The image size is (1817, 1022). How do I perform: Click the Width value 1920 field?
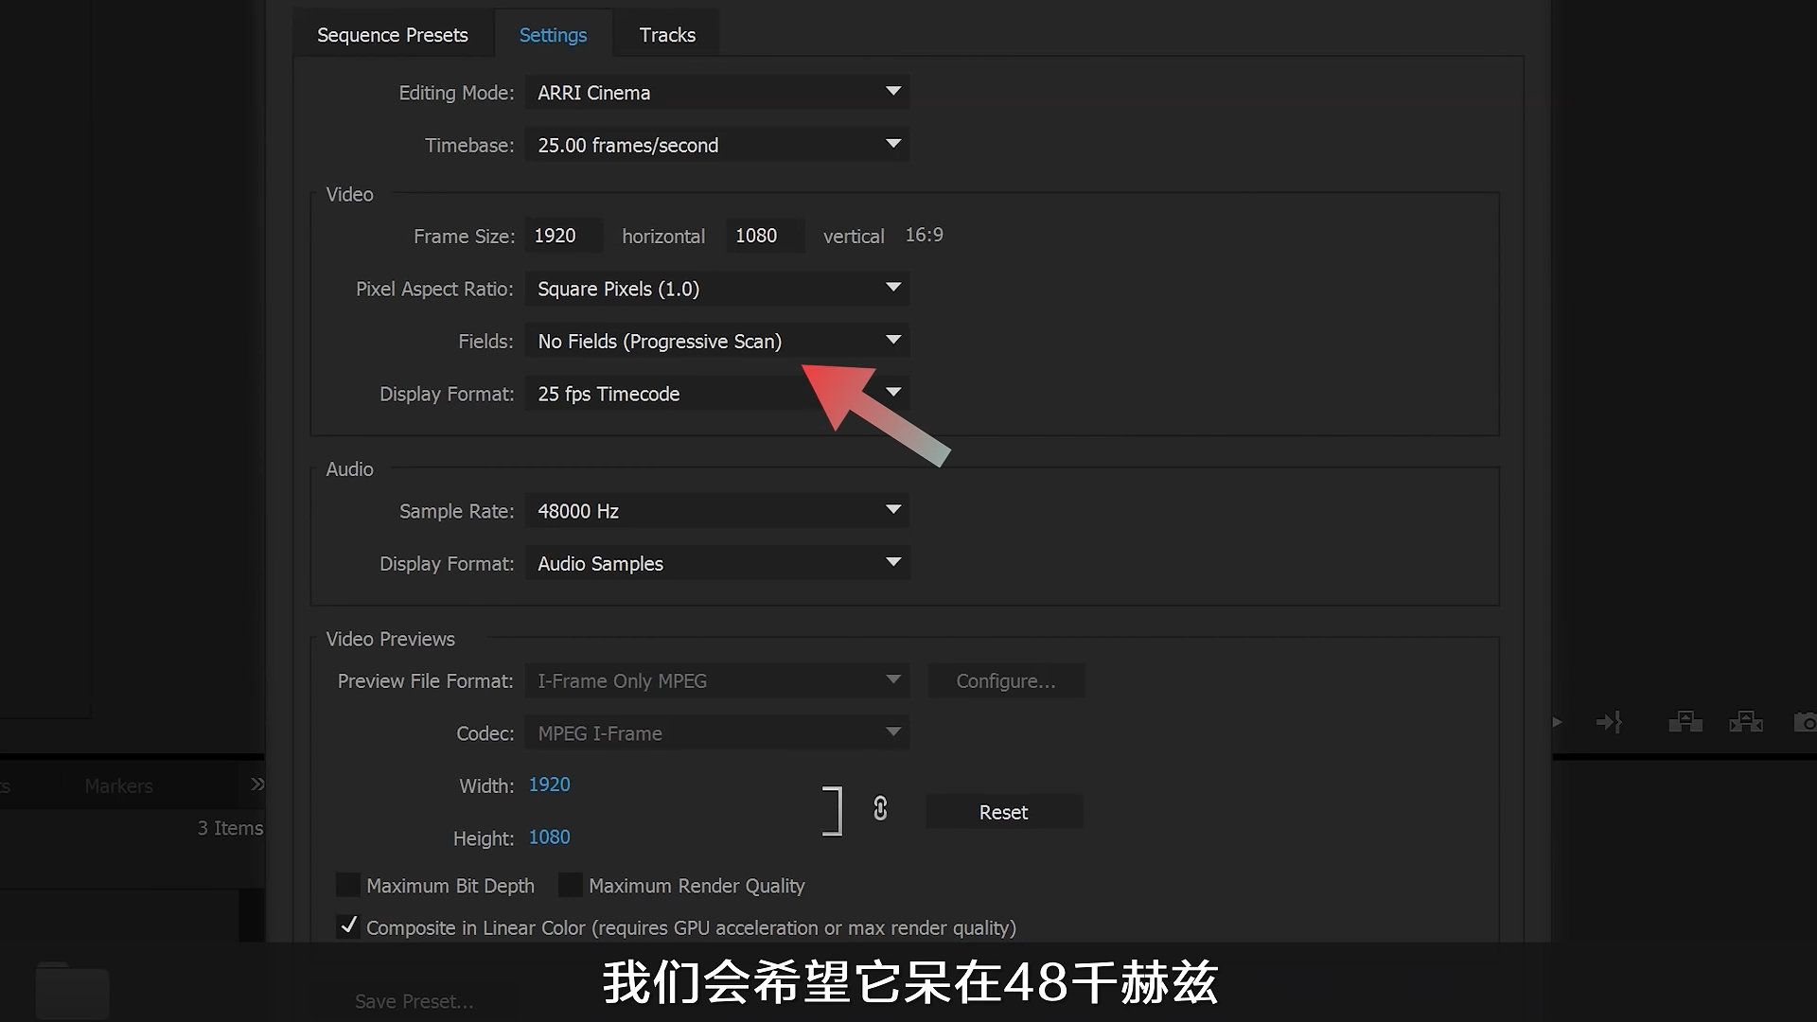pos(549,784)
